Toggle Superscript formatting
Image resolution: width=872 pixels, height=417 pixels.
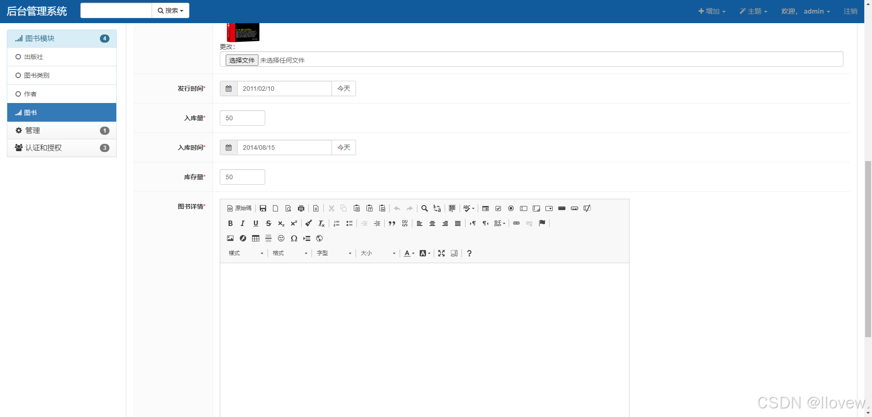point(294,223)
